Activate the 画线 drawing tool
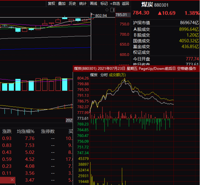 pos(94,3)
